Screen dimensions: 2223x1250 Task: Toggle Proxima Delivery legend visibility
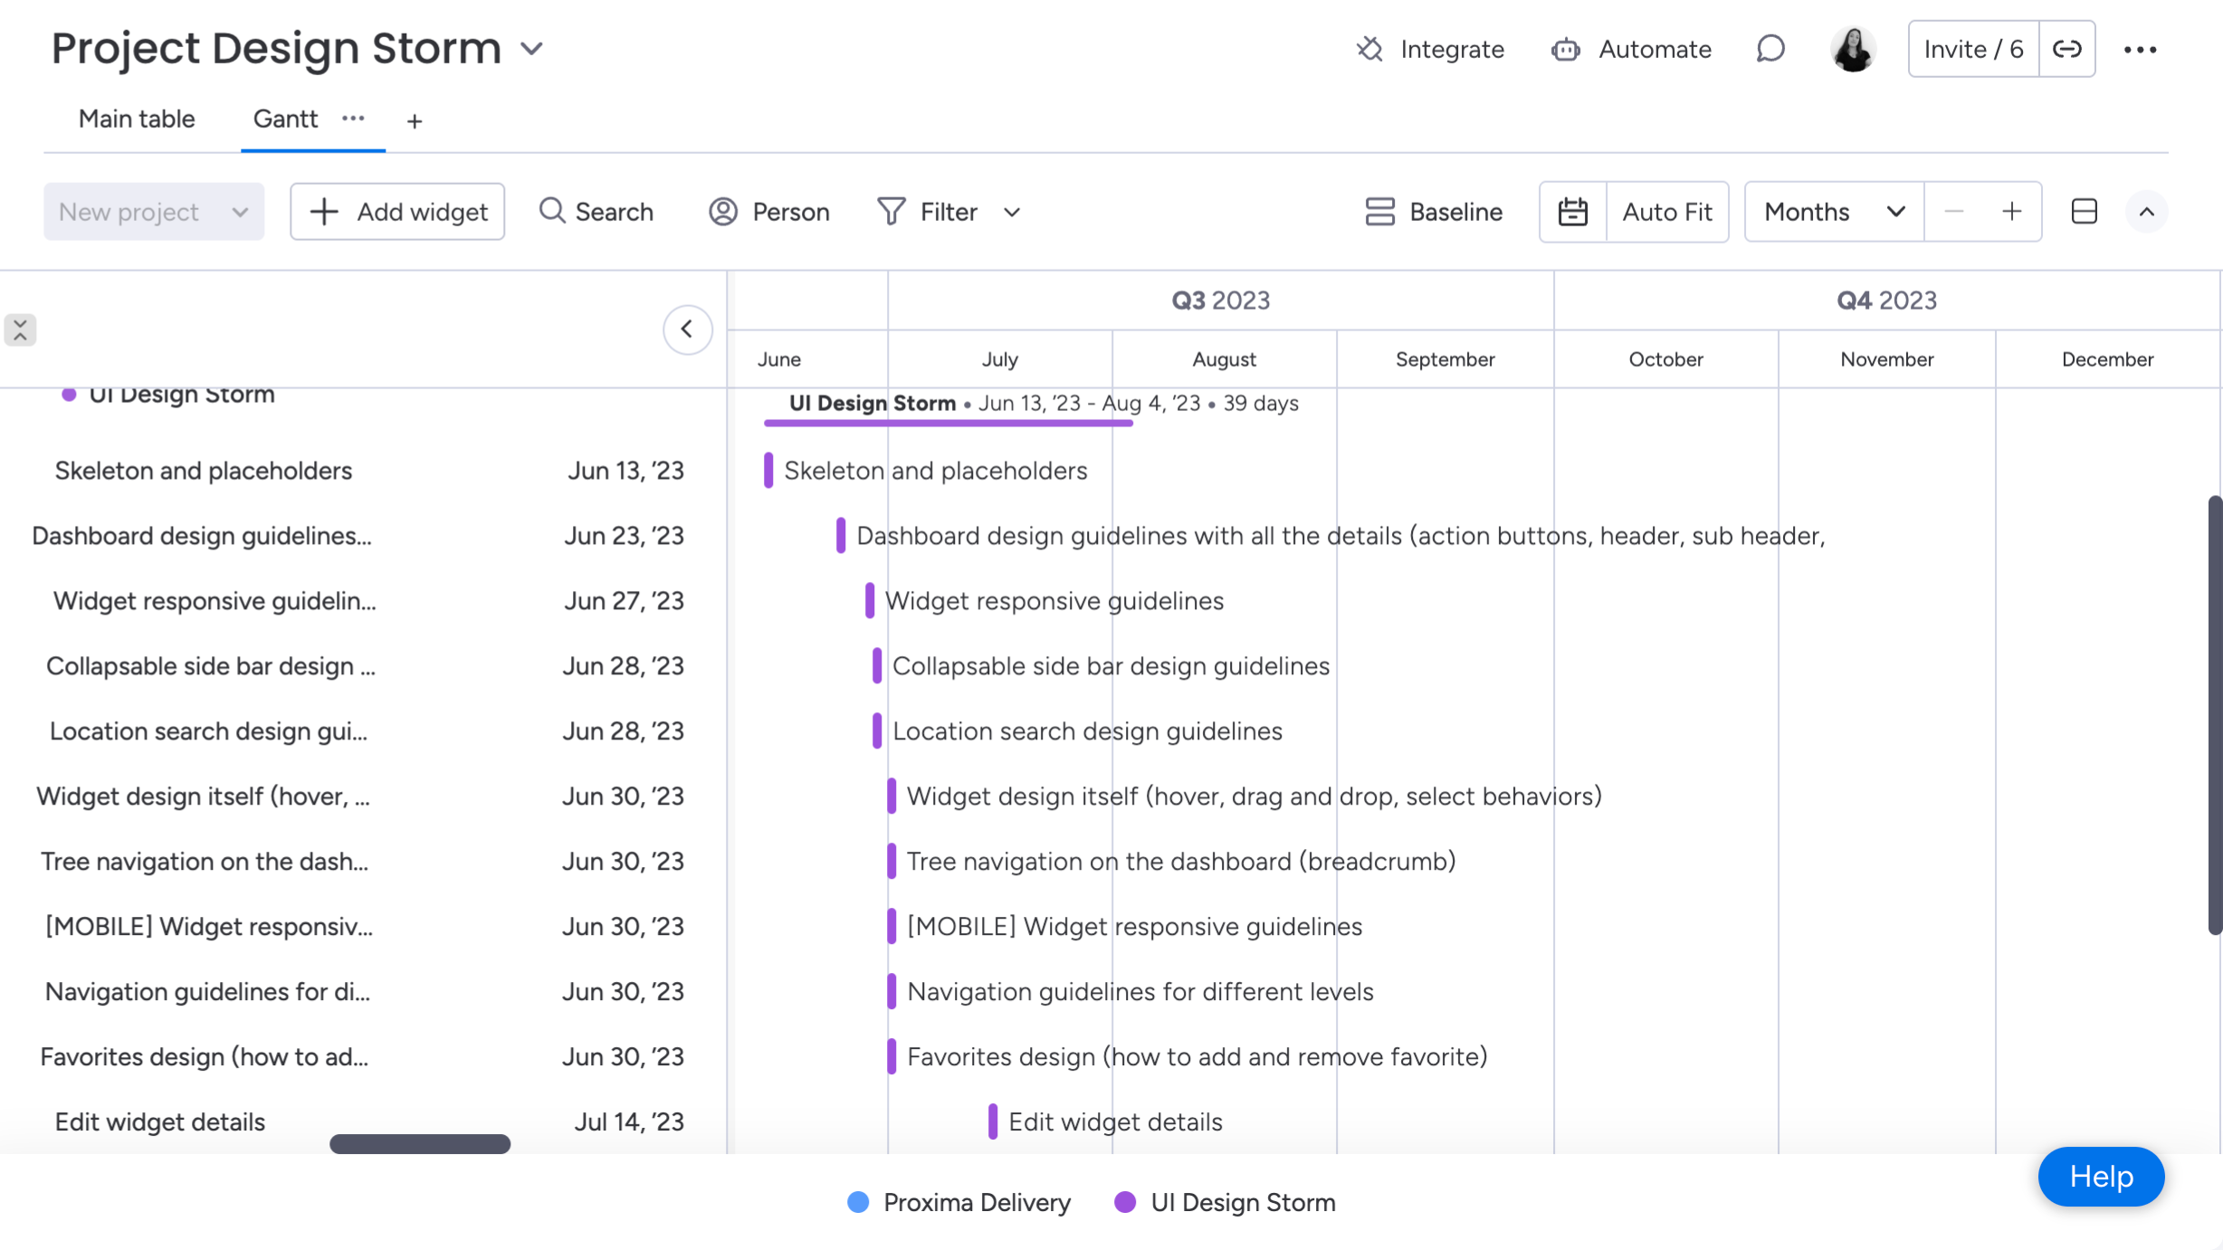pyautogui.click(x=959, y=1202)
